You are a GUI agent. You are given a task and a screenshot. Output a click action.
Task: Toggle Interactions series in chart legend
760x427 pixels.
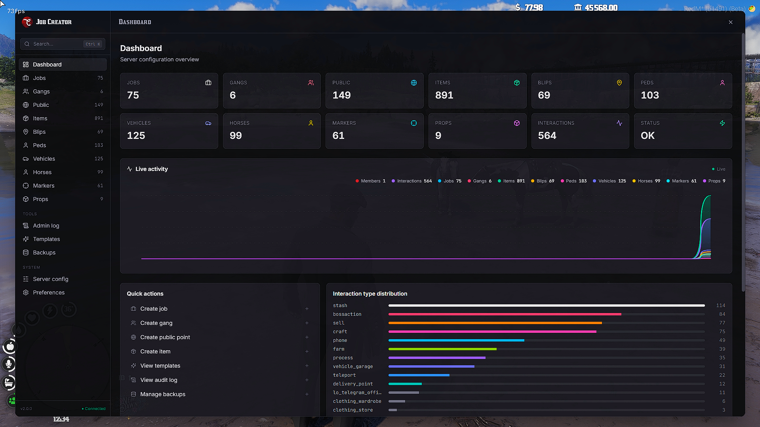(x=412, y=181)
